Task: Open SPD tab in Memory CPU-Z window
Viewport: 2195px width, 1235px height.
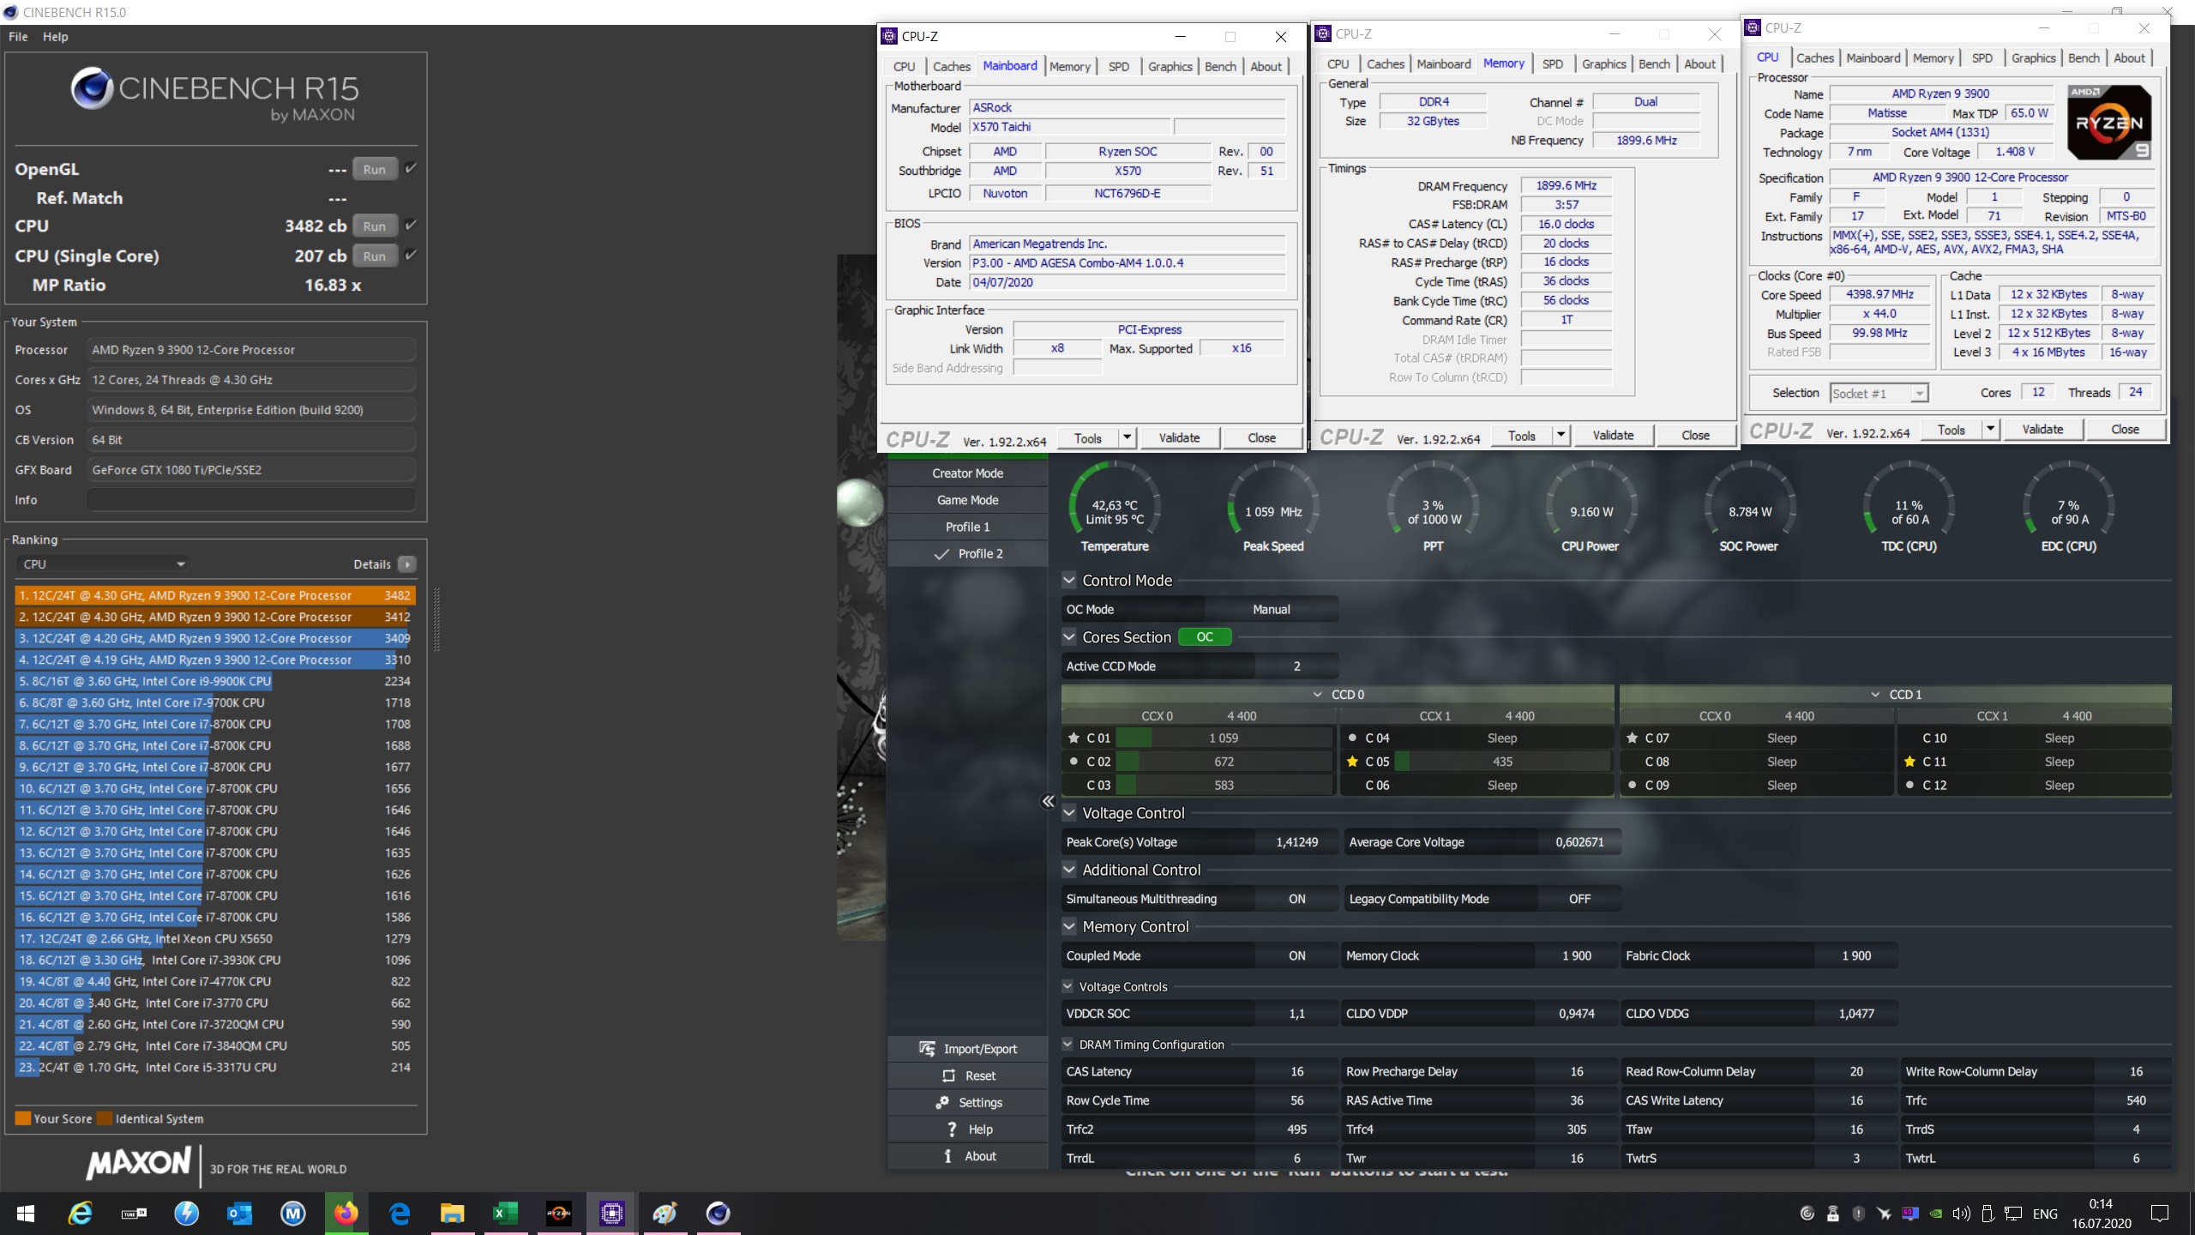Action: click(x=1553, y=63)
